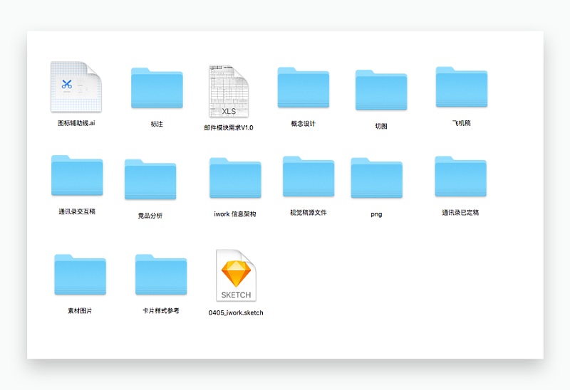Click the iwork 信息架构 folder icon
This screenshot has height=390, width=570.
pos(235,178)
